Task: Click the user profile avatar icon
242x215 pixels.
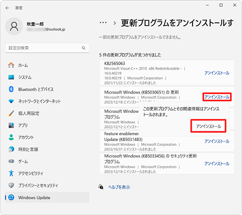Action: [14, 27]
